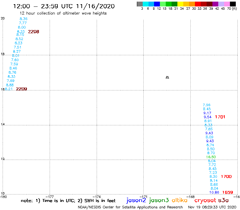The image size is (240, 210).
Task: Click the altimeter wave heights subtitle
Action: (63, 13)
